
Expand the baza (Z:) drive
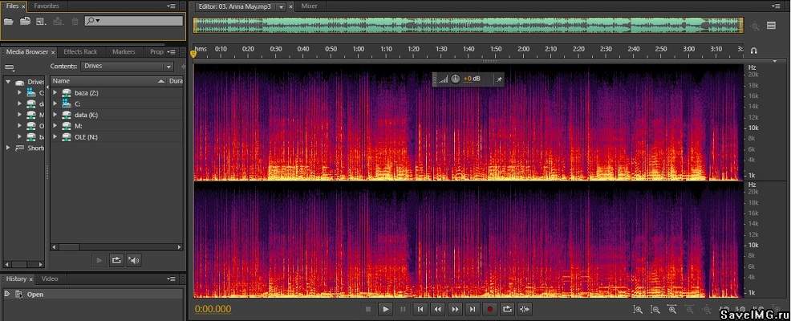click(55, 93)
